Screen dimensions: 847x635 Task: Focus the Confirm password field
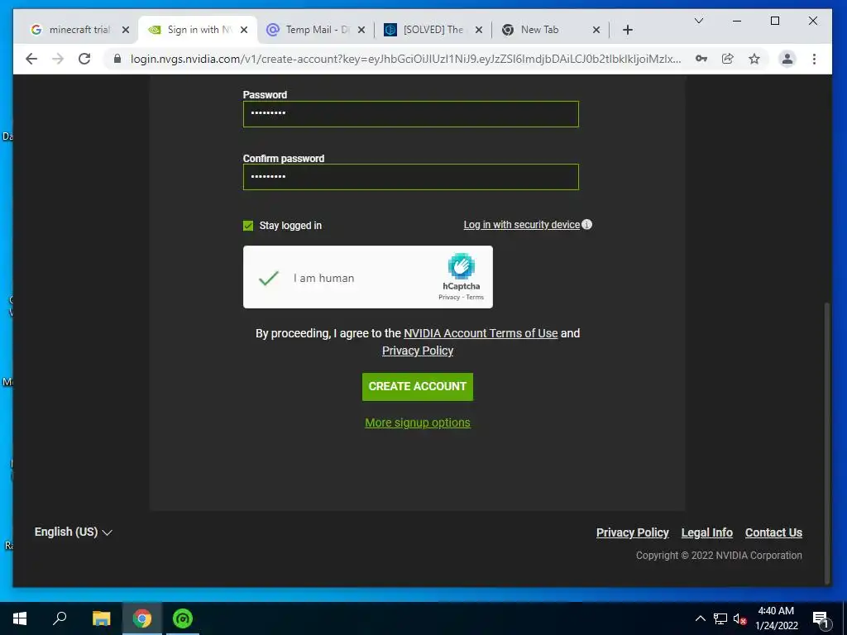pyautogui.click(x=410, y=177)
